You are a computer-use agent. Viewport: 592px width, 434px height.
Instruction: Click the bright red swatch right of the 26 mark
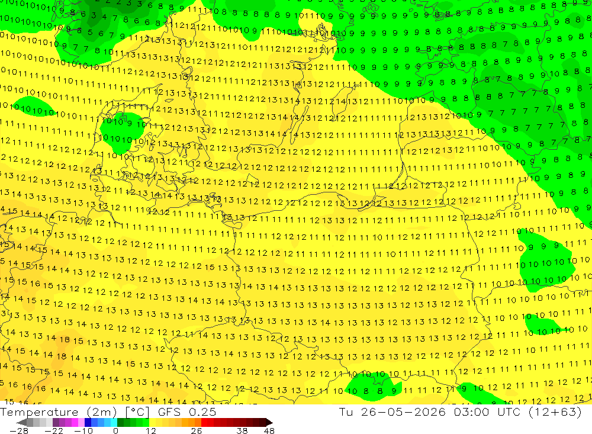click(204, 422)
